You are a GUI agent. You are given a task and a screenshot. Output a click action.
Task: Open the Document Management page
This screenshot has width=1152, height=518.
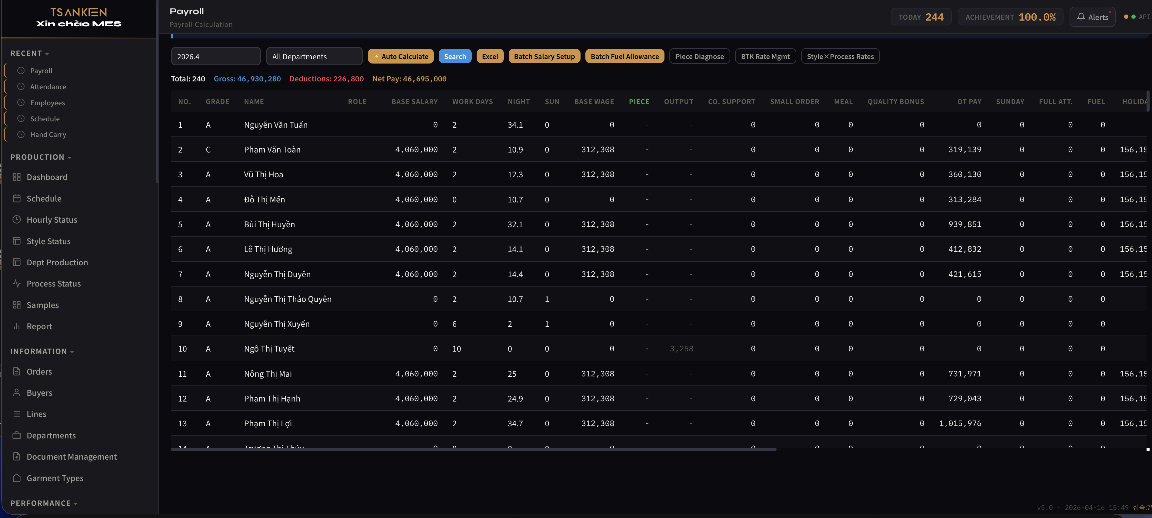[72, 456]
